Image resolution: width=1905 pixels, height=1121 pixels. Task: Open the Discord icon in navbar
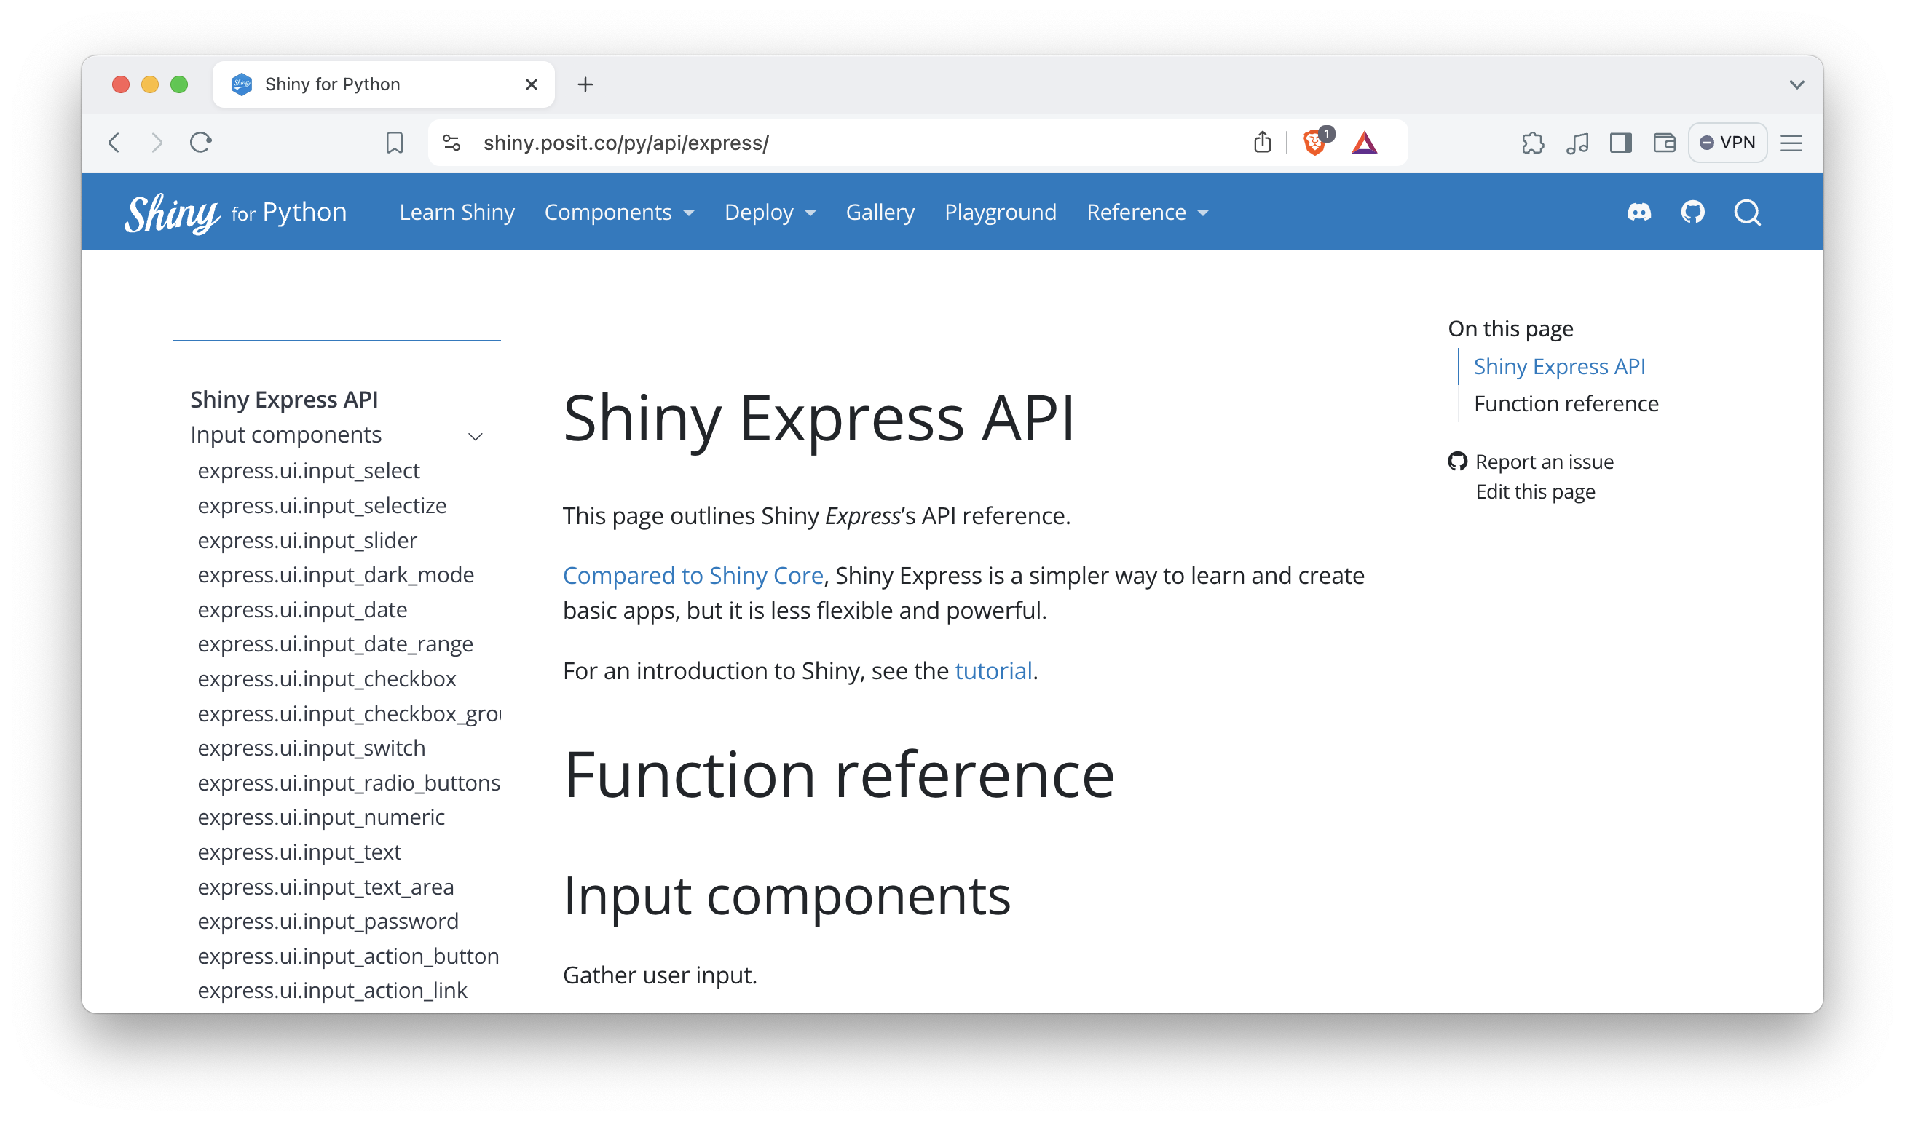pos(1638,213)
